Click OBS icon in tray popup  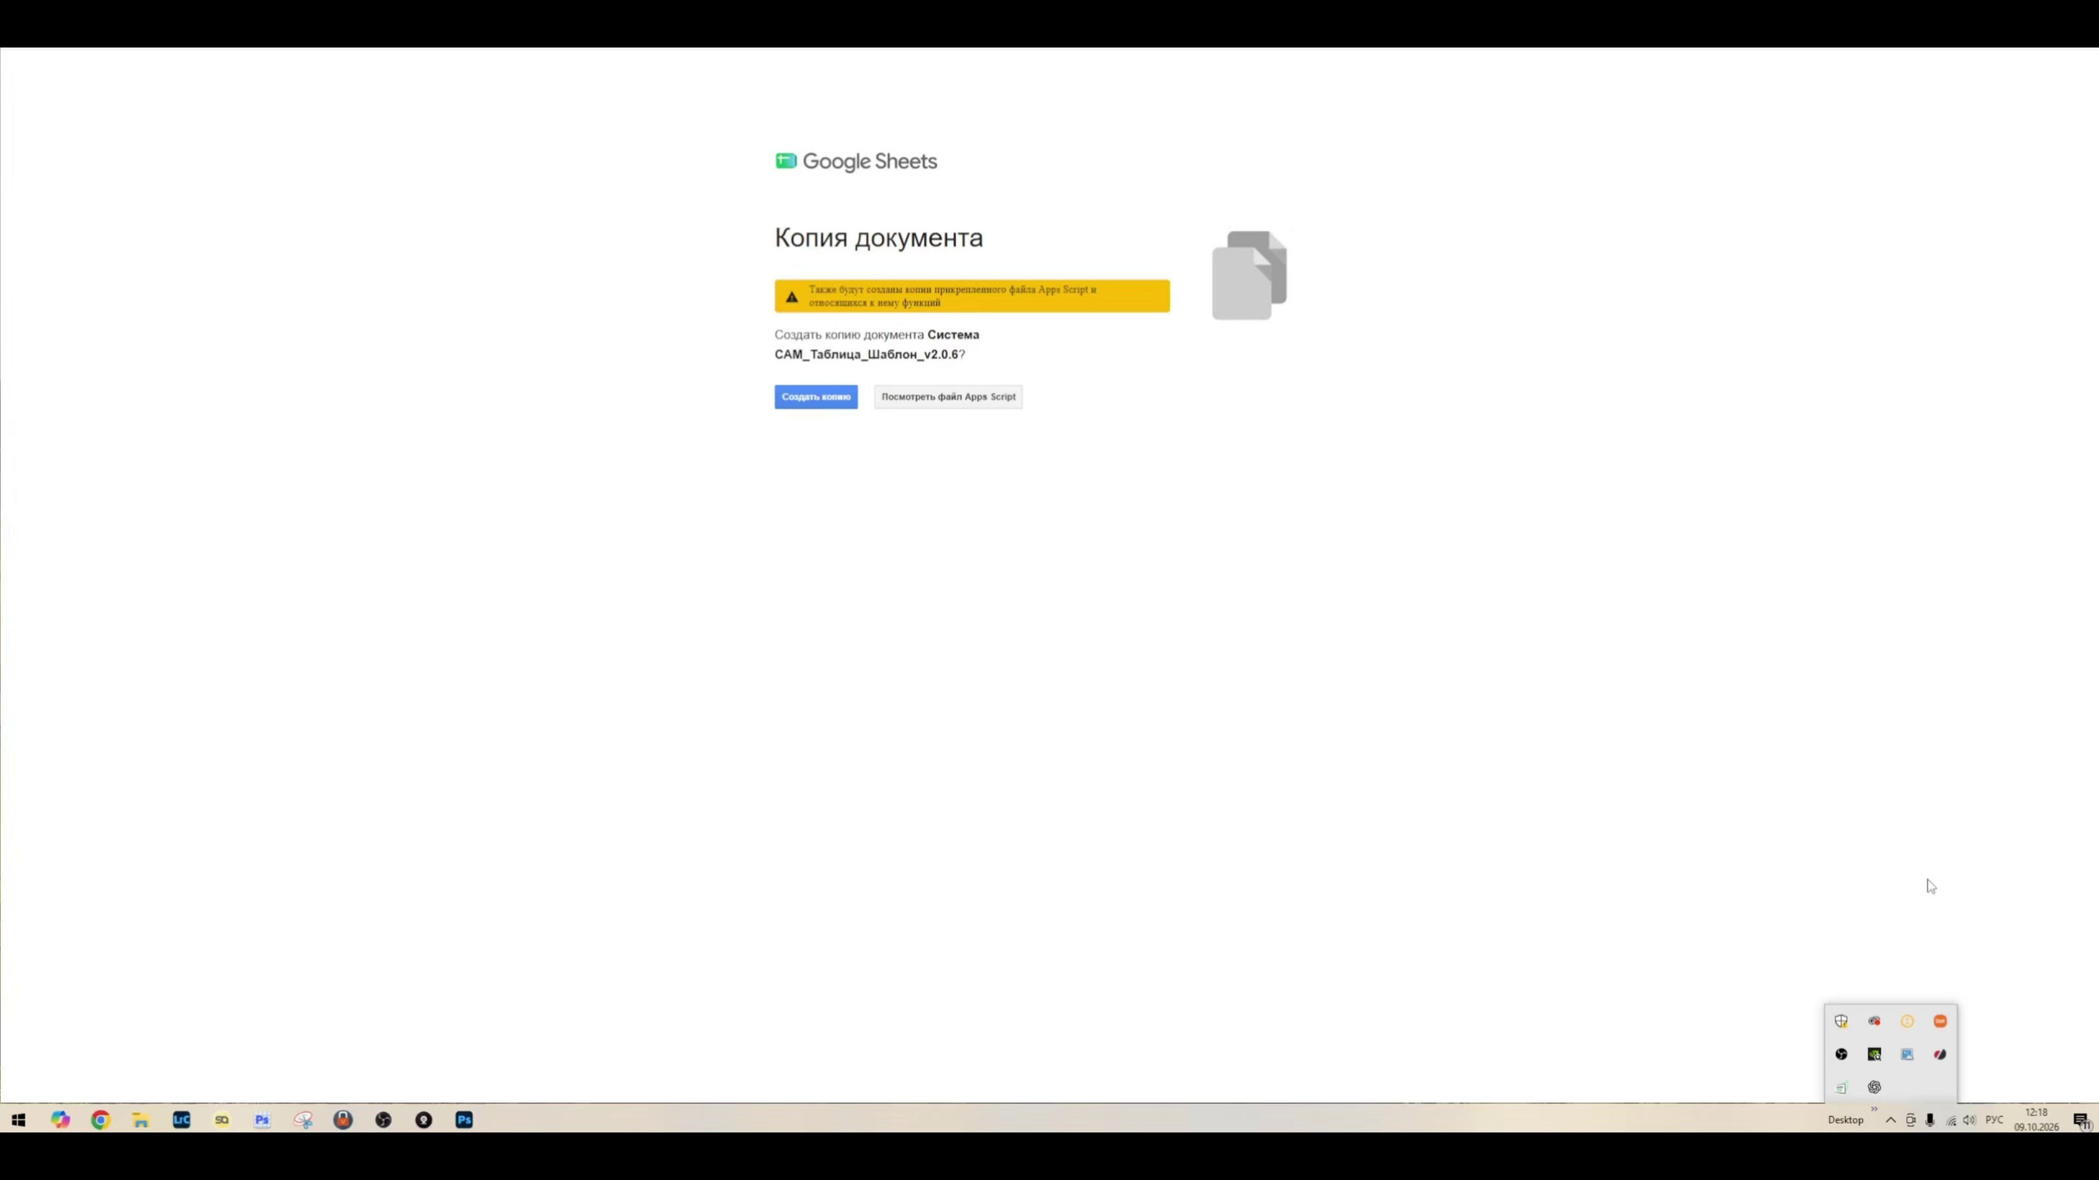coord(1842,1055)
